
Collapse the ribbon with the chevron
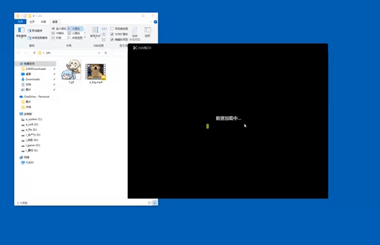[151, 22]
